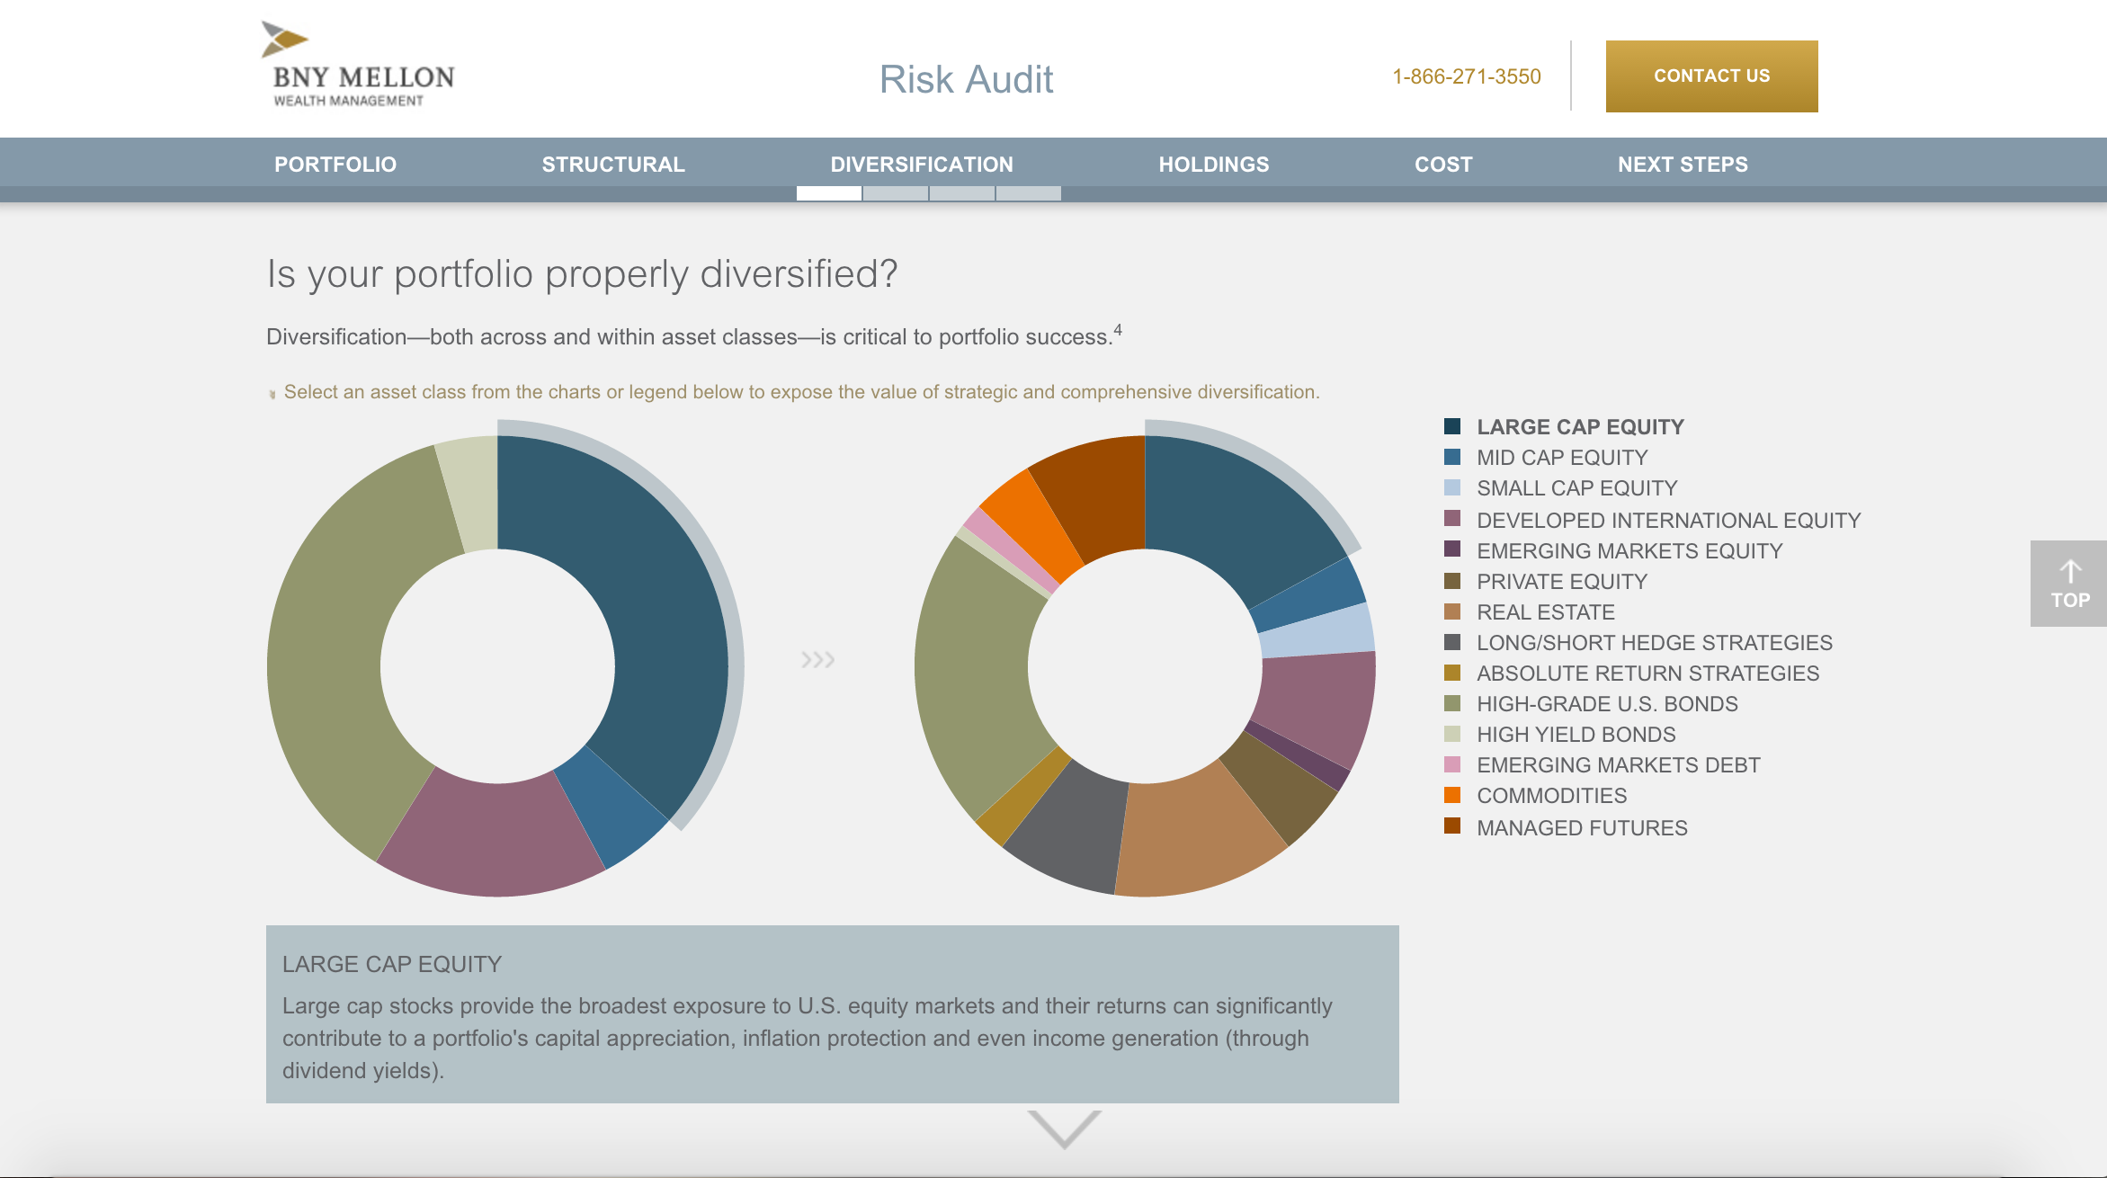Open the Portfolio tab

335,165
